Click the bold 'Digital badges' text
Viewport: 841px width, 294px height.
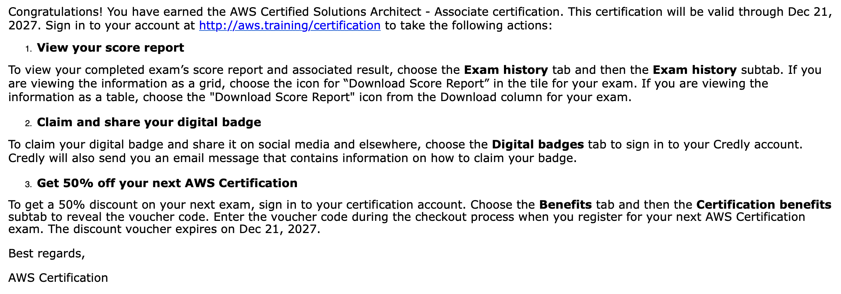(538, 144)
